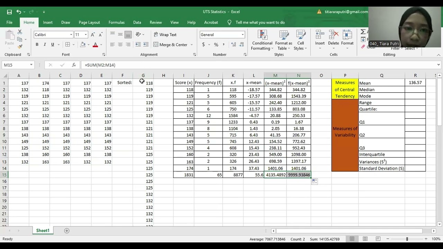Open the Formulas tab
443x249 pixels.
click(117, 22)
